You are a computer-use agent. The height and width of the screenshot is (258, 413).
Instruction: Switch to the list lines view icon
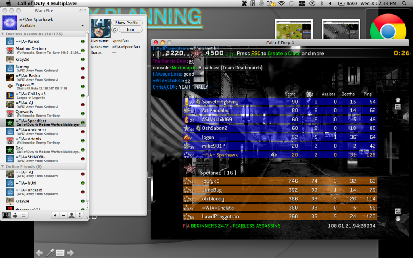[x=23, y=215]
